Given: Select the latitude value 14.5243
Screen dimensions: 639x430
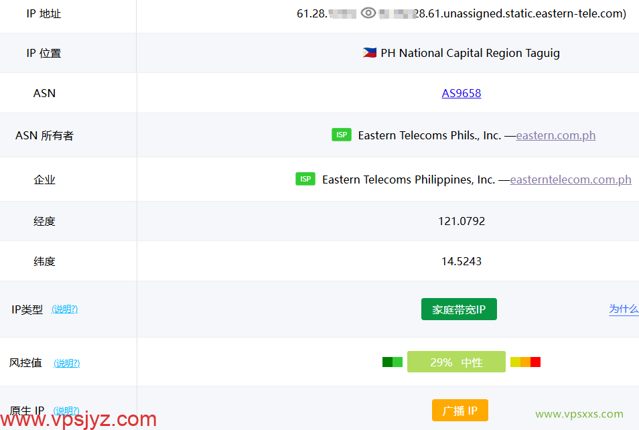Looking at the screenshot, I should (461, 261).
